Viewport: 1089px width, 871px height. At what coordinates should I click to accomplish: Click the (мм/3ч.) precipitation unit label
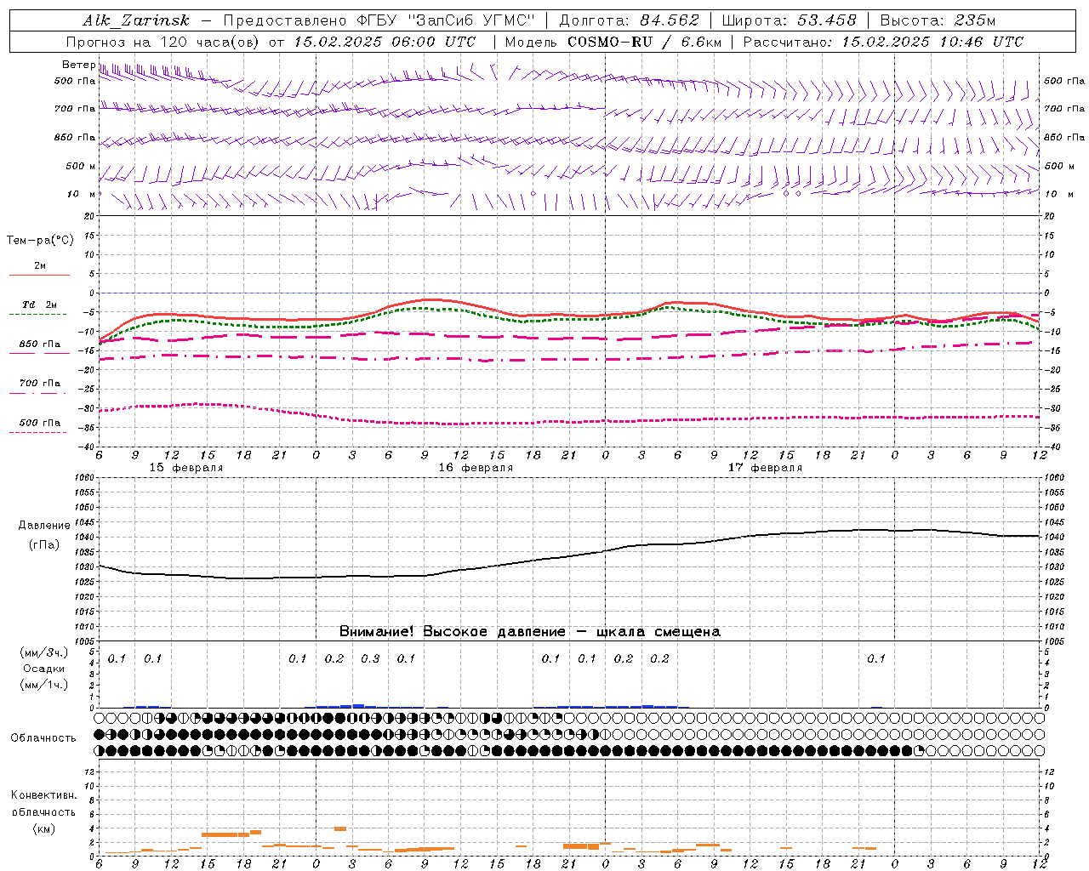pos(44,652)
